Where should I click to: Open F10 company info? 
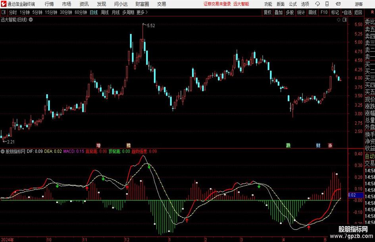coord(324,12)
